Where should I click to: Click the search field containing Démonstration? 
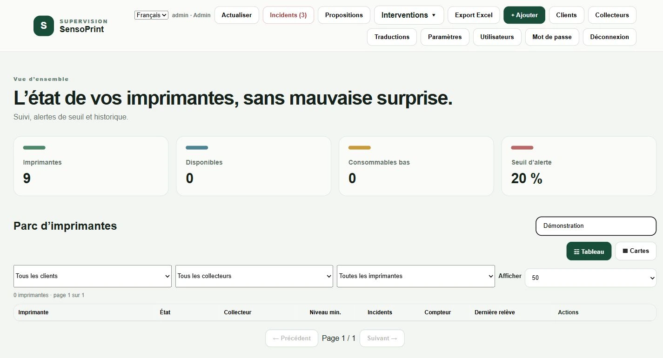pyautogui.click(x=596, y=226)
